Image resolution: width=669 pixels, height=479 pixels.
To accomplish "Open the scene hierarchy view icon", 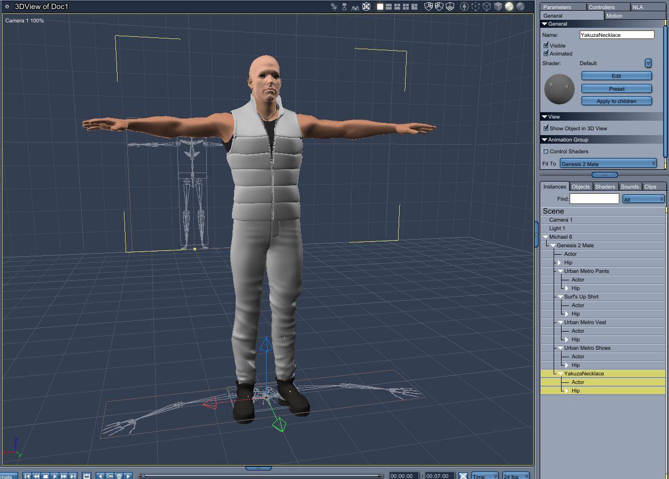I will pyautogui.click(x=344, y=6).
